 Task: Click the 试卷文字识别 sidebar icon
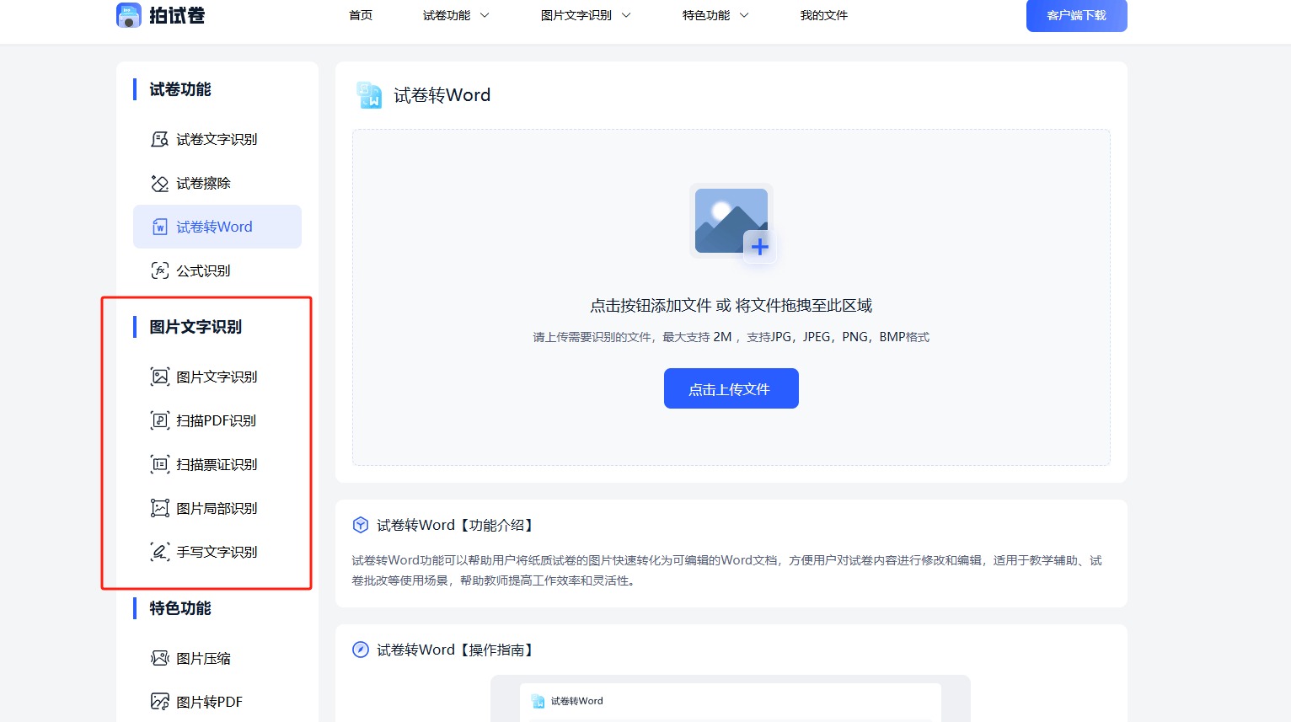pyautogui.click(x=159, y=139)
